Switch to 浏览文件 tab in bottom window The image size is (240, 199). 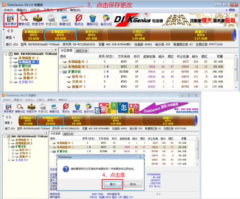[x=68, y=134]
